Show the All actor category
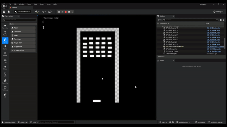This screenshot has height=127, width=227. tap(5, 95)
